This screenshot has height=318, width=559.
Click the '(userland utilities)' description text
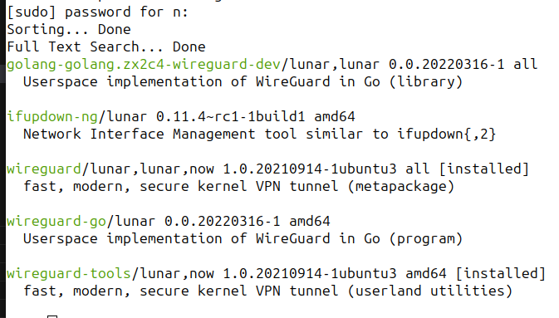(430, 291)
